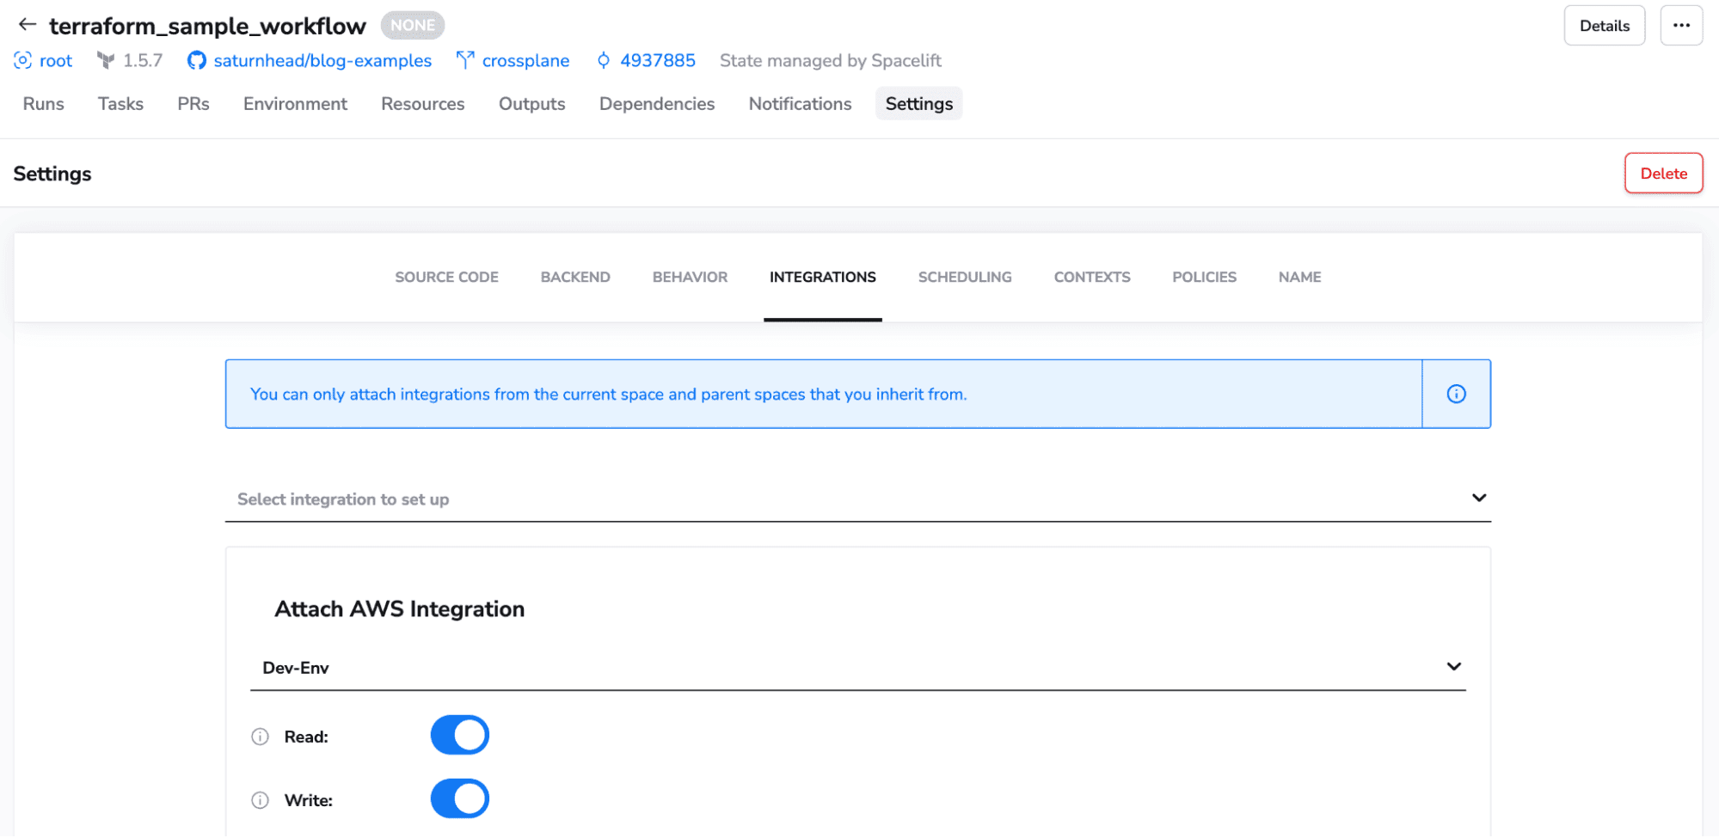The width and height of the screenshot is (1719, 838).
Task: Click the red Delete button
Action: 1663,173
